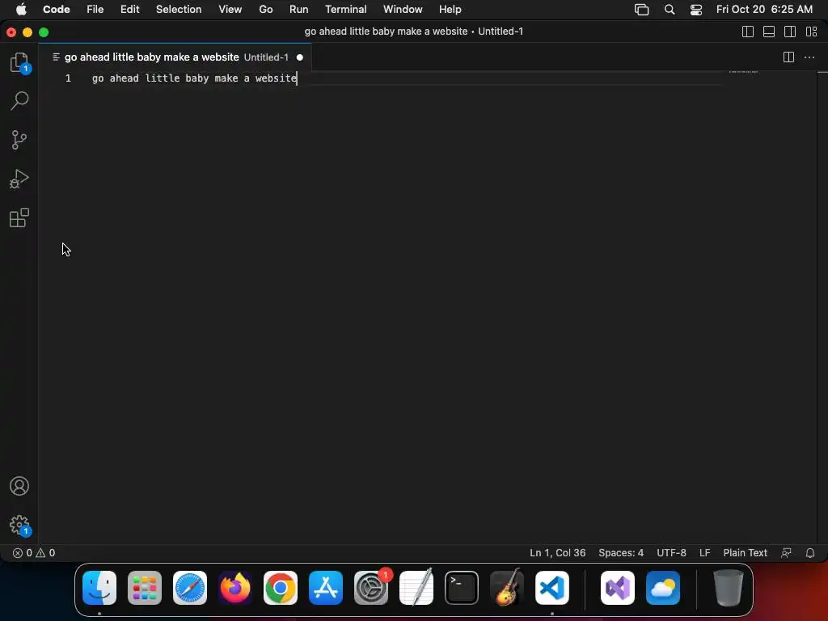
Task: Launch Firefox from the Dock
Action: point(235,588)
